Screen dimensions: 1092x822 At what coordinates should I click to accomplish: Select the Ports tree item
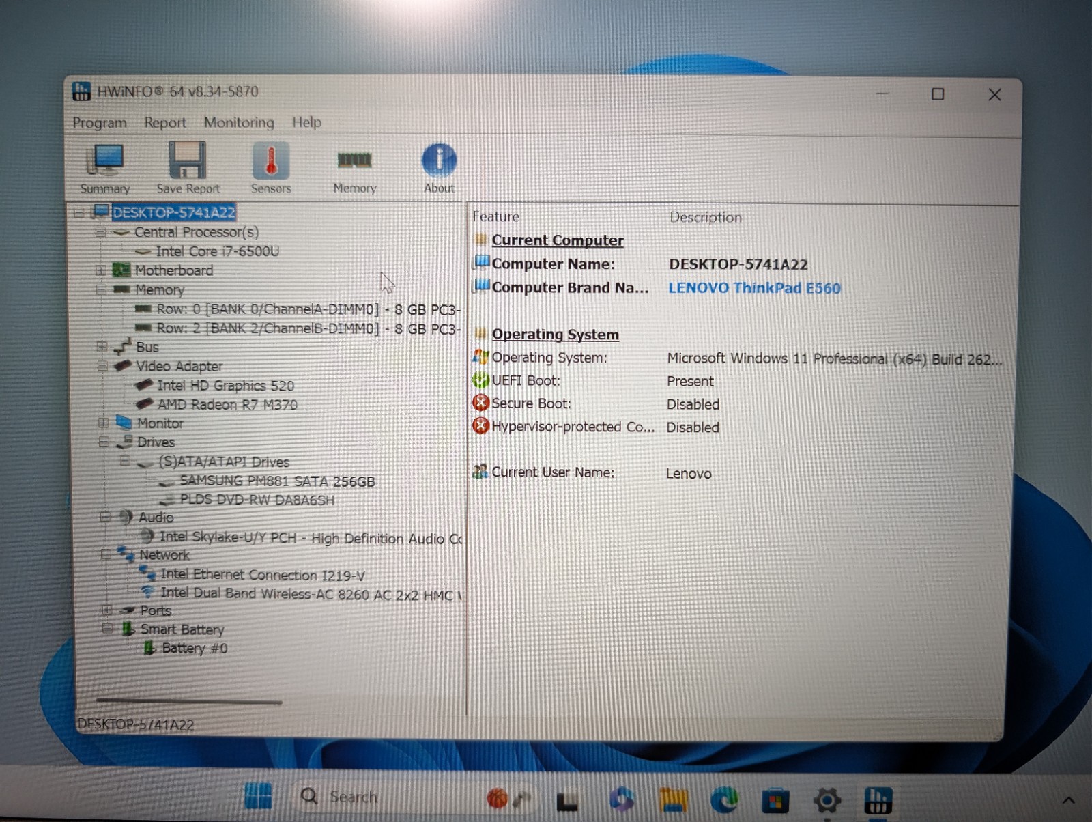(156, 610)
